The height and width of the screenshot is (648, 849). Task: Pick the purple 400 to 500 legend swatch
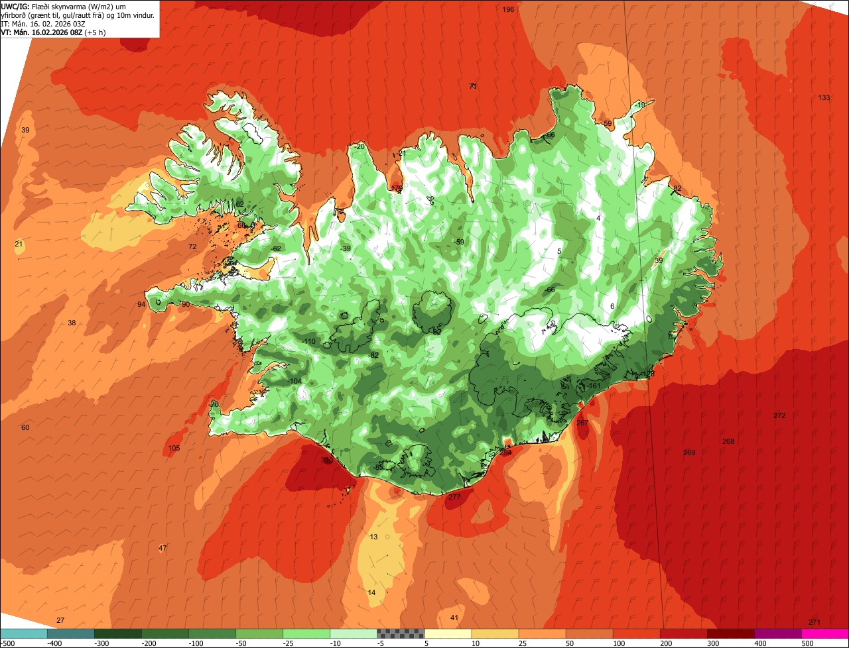tap(777, 633)
